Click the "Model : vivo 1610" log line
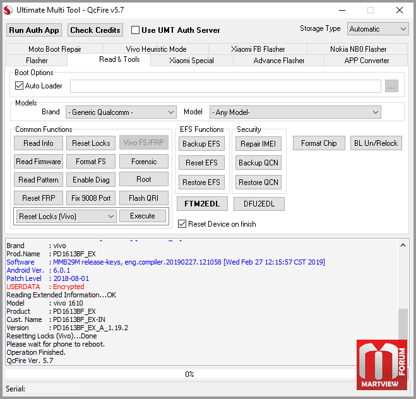 [45, 303]
